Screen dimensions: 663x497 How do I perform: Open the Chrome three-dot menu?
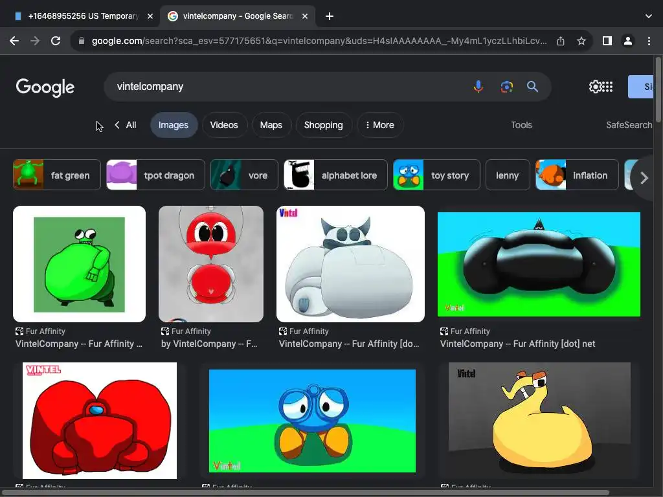coord(649,41)
